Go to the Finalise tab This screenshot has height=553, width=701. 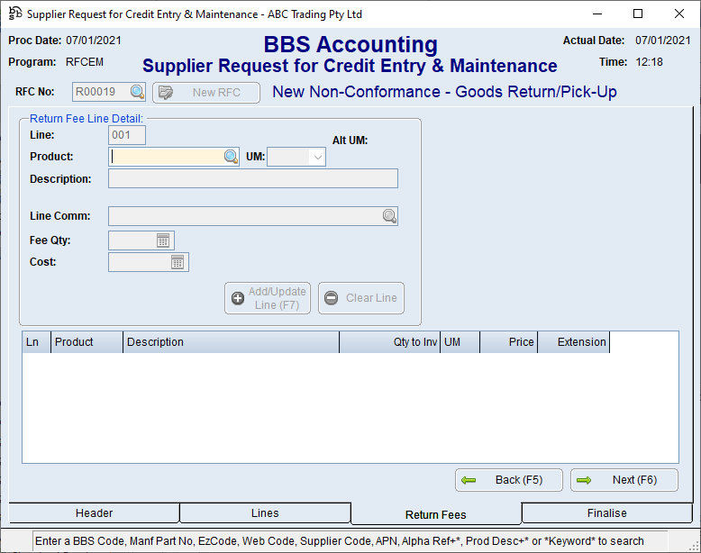pos(606,513)
